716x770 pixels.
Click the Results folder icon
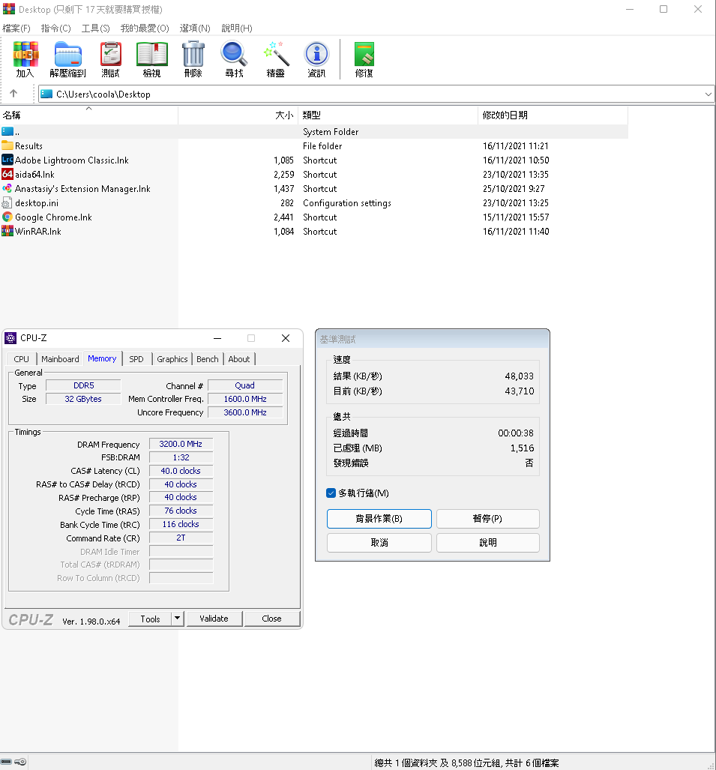point(7,146)
